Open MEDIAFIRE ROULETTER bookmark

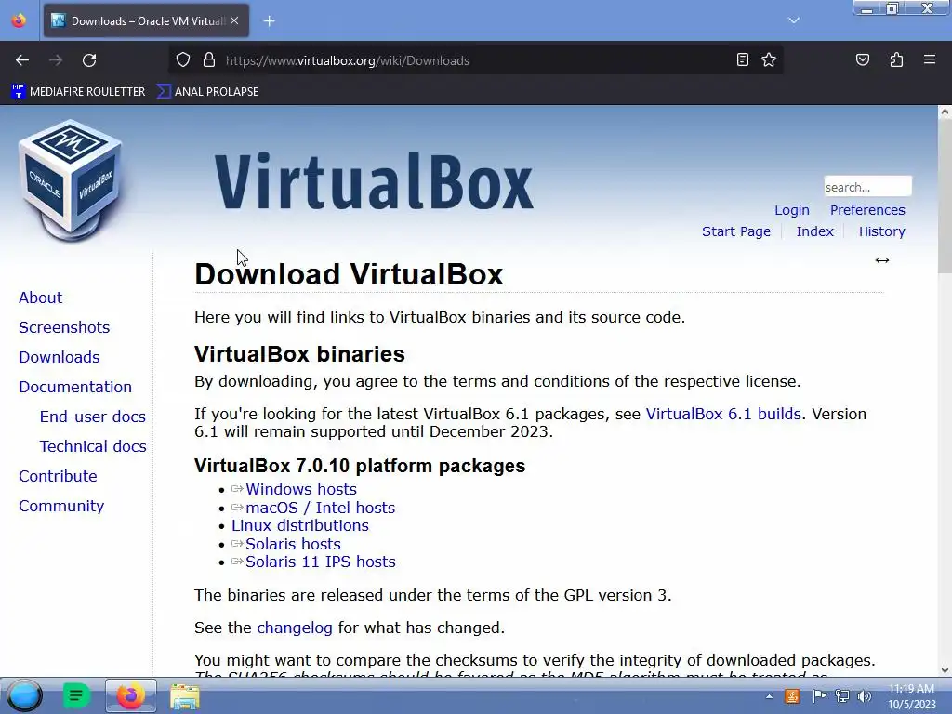pyautogui.click(x=78, y=92)
